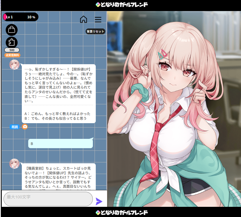
Task: Open the puzzle piece item icon
Action: coord(12,42)
